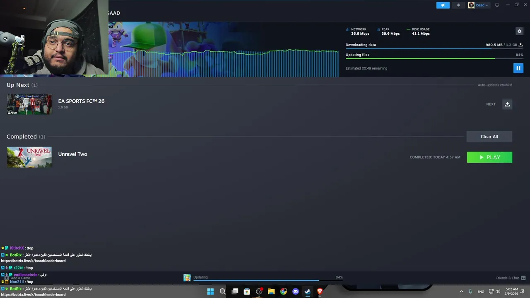Image resolution: width=530 pixels, height=298 pixels.
Task: Open the clock showing 5:02 AM
Action: coord(512,291)
